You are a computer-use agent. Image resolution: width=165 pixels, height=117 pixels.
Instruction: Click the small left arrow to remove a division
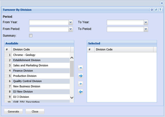tap(81, 84)
